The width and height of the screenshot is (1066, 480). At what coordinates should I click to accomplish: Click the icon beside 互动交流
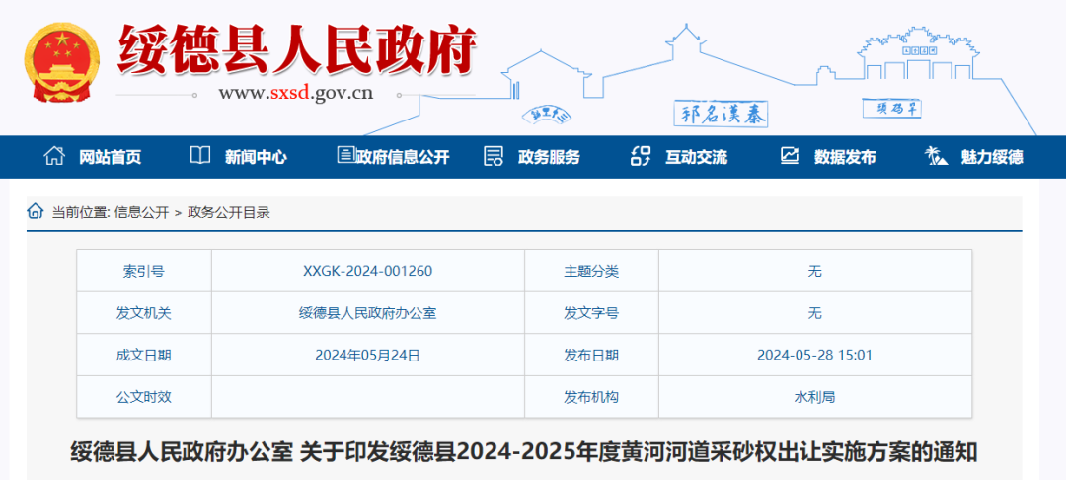point(641,156)
